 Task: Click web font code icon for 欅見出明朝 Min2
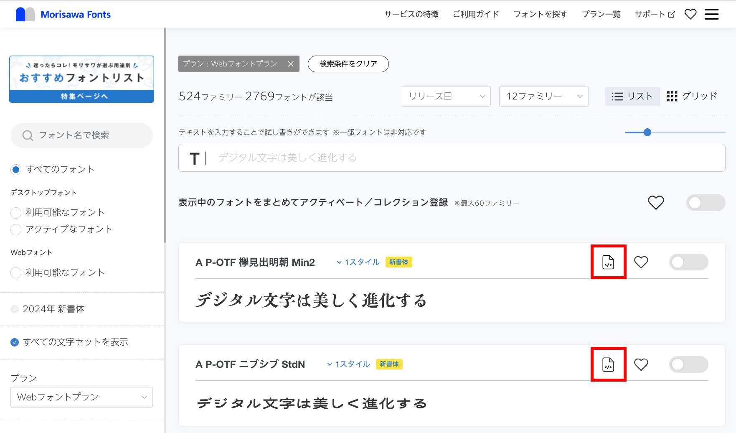pos(608,262)
